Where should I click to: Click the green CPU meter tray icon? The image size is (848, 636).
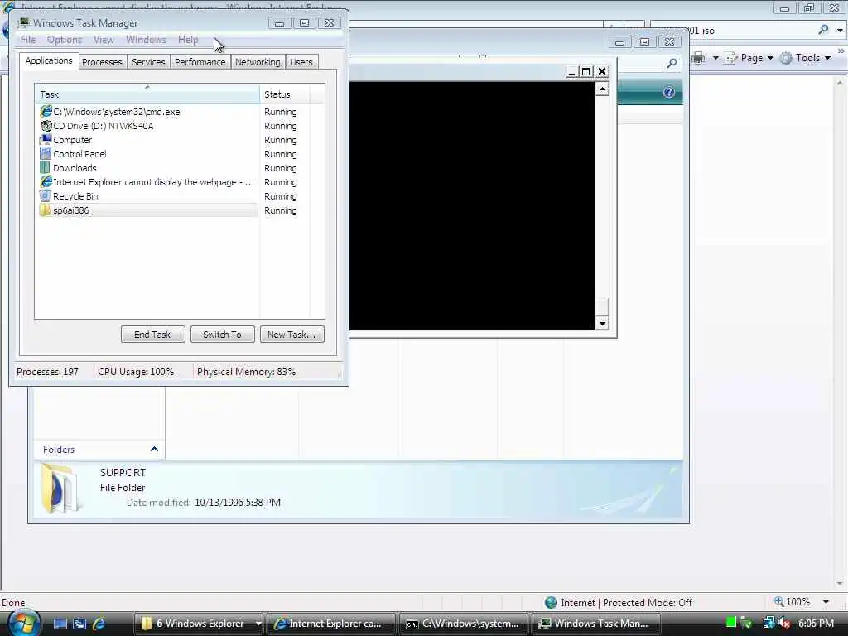730,623
